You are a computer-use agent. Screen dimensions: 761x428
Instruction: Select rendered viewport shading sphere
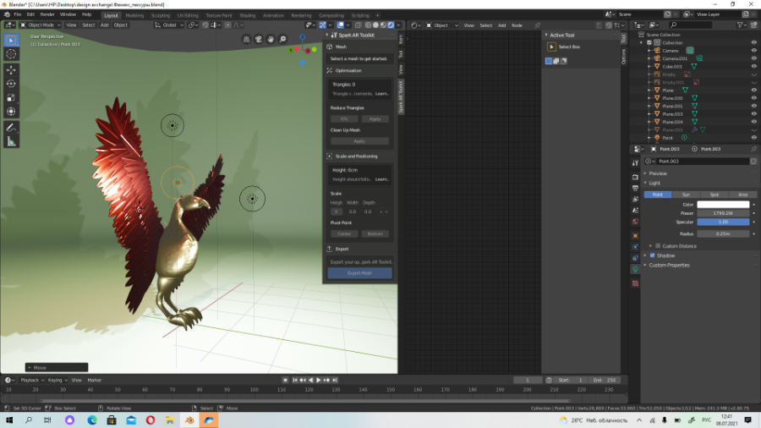coord(391,25)
